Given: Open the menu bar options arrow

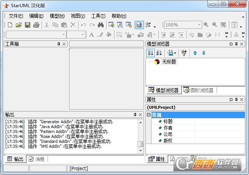Looking at the screenshot, I should [243, 17].
